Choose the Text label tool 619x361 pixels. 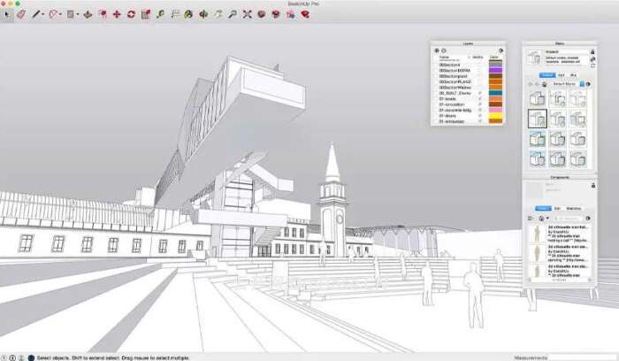[175, 15]
